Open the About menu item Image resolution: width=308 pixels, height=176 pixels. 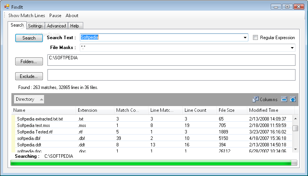(x=72, y=16)
